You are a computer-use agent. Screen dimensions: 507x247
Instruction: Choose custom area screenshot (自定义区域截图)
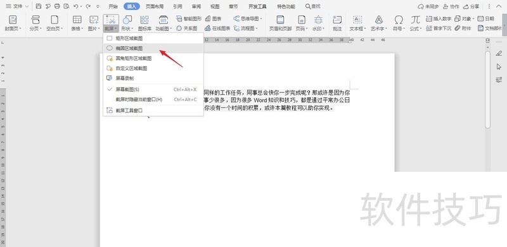pyautogui.click(x=153, y=68)
